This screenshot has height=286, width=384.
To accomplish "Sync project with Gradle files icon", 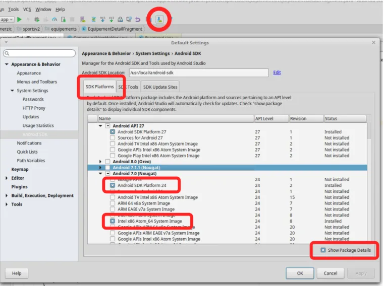I will [93, 19].
